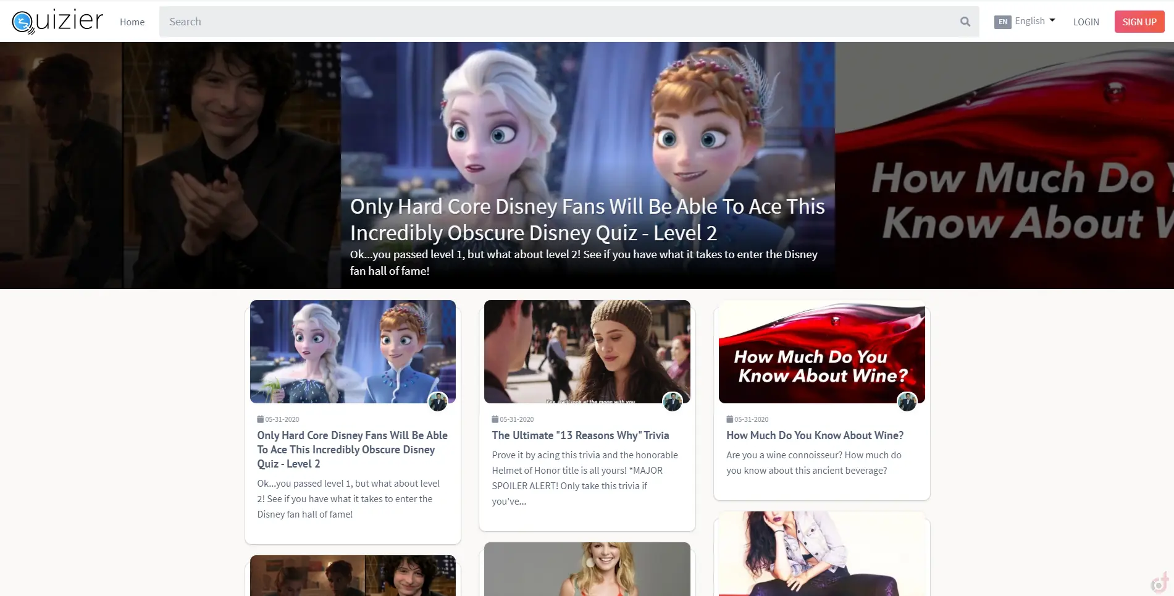This screenshot has height=596, width=1174.
Task: Open the Ultimate "13 Reasons Why" Trivia title
Action: [x=580, y=435]
